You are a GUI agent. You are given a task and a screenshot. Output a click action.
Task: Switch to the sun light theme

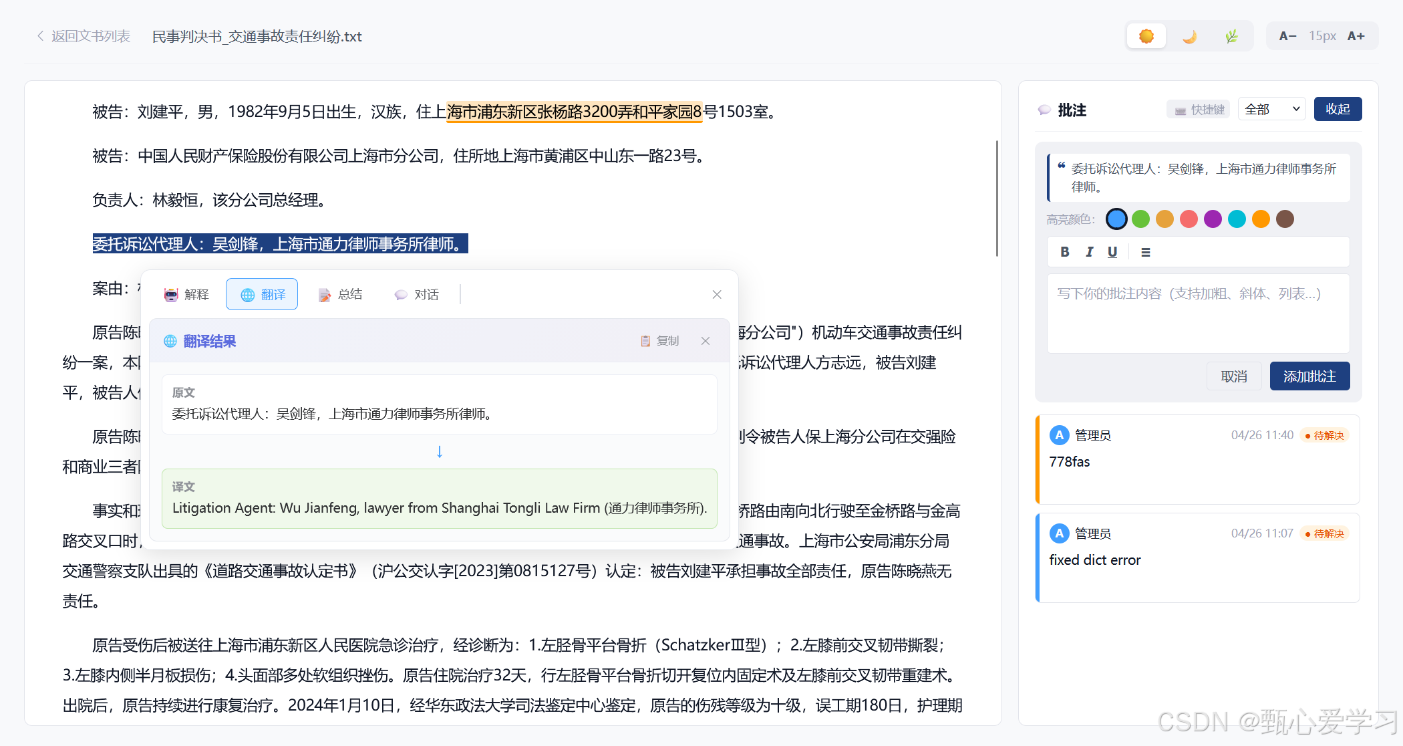(x=1146, y=36)
